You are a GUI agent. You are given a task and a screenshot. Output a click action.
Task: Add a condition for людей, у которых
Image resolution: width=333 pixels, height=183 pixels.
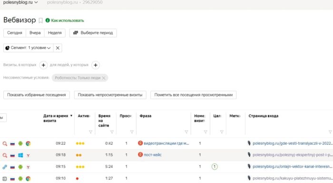(x=96, y=65)
